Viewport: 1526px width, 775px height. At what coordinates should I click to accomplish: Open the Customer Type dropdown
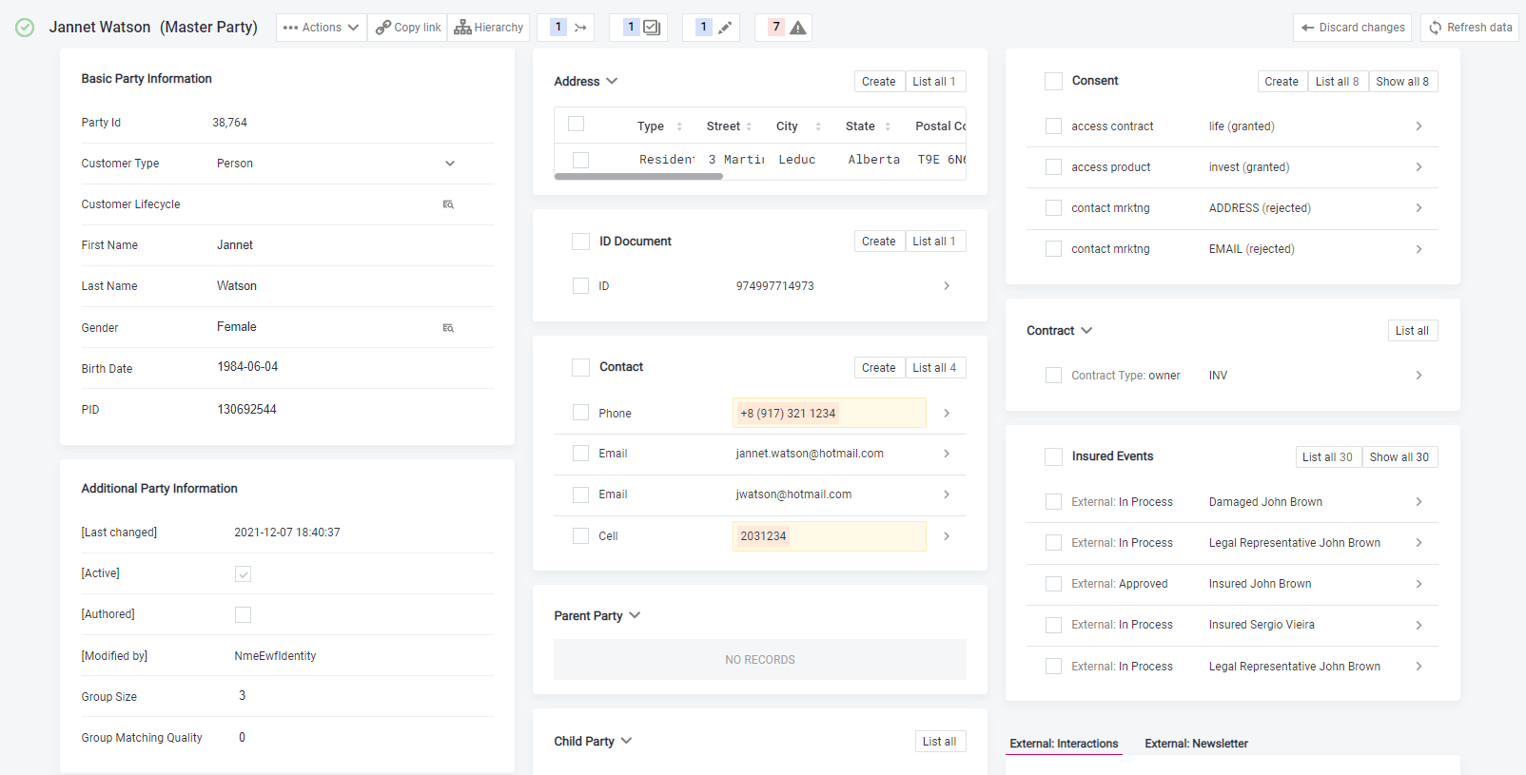coord(450,164)
